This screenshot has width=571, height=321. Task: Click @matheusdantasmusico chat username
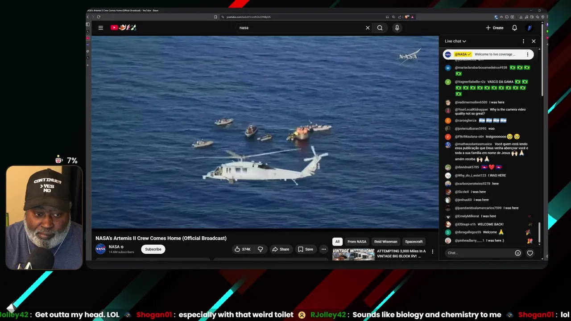tap(473, 144)
